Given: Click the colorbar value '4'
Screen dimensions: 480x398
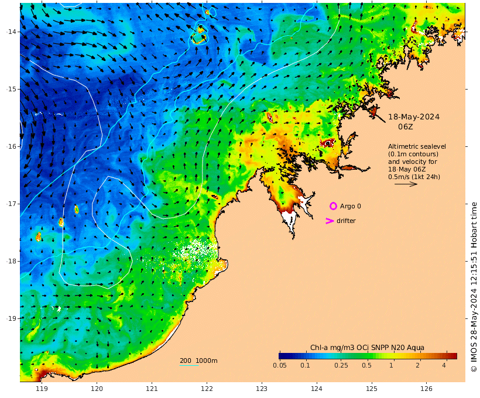Looking at the screenshot, I should [x=444, y=365].
